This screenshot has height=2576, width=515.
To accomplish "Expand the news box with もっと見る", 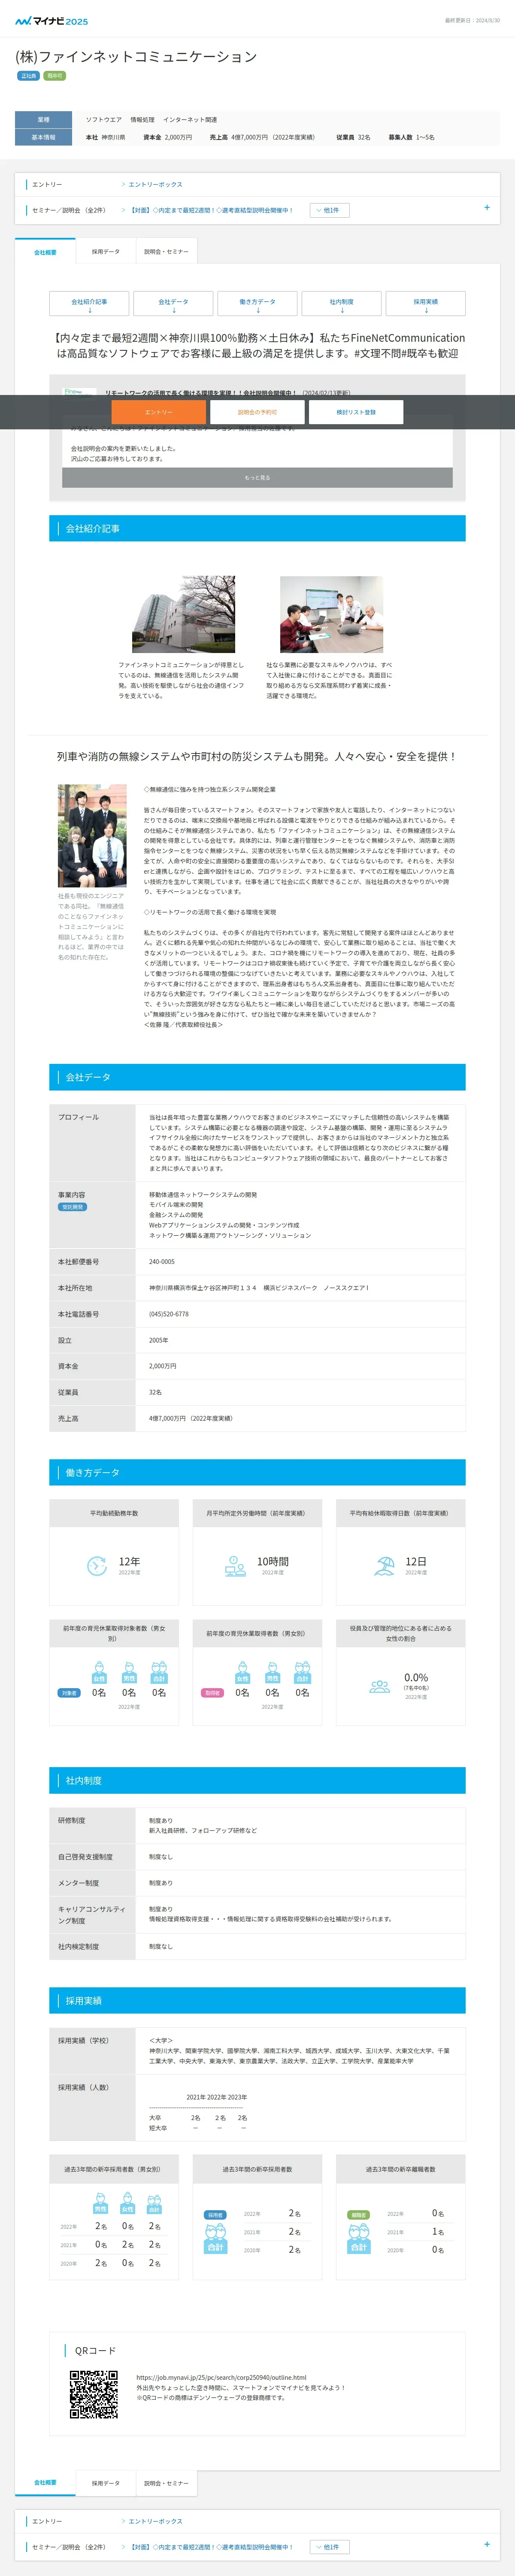I will point(257,478).
